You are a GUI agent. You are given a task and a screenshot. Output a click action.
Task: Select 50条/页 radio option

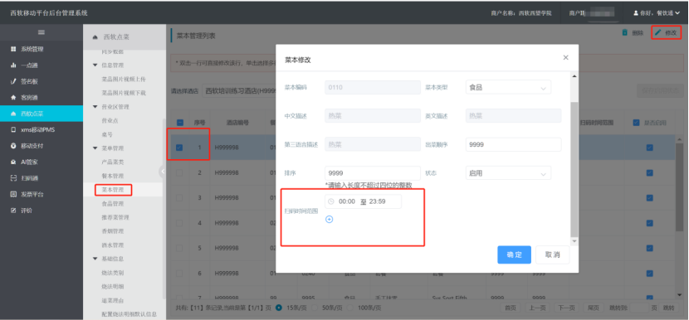coord(315,308)
